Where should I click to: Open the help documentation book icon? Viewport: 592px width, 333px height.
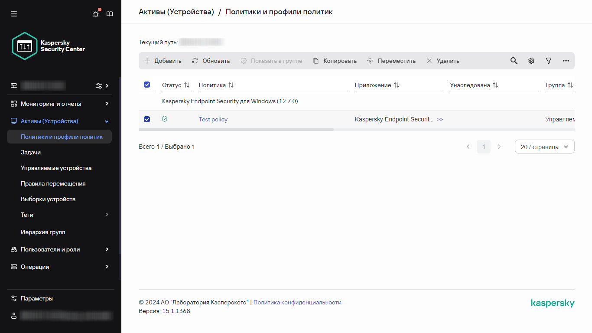[109, 14]
